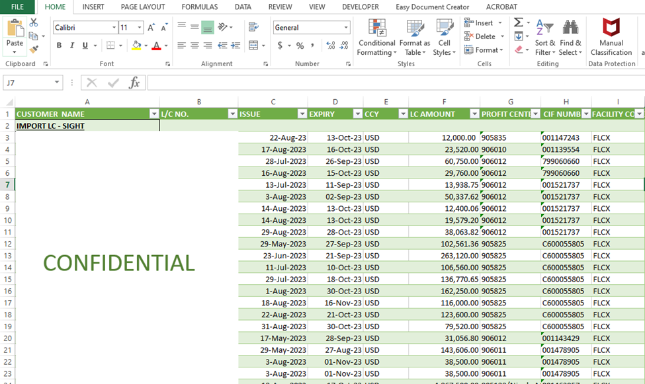This screenshot has height=384, width=645.
Task: Click the Cut scissors icon
Action: [34, 23]
